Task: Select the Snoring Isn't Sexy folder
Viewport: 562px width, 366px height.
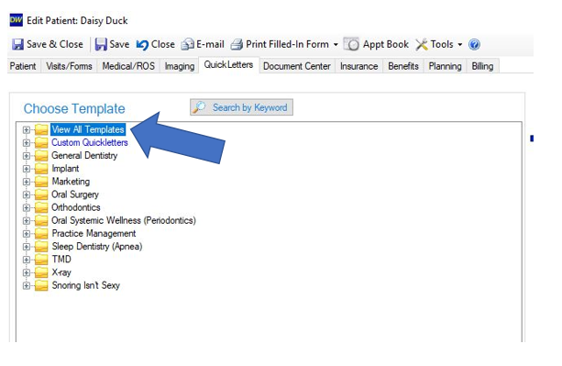Action: pos(85,285)
